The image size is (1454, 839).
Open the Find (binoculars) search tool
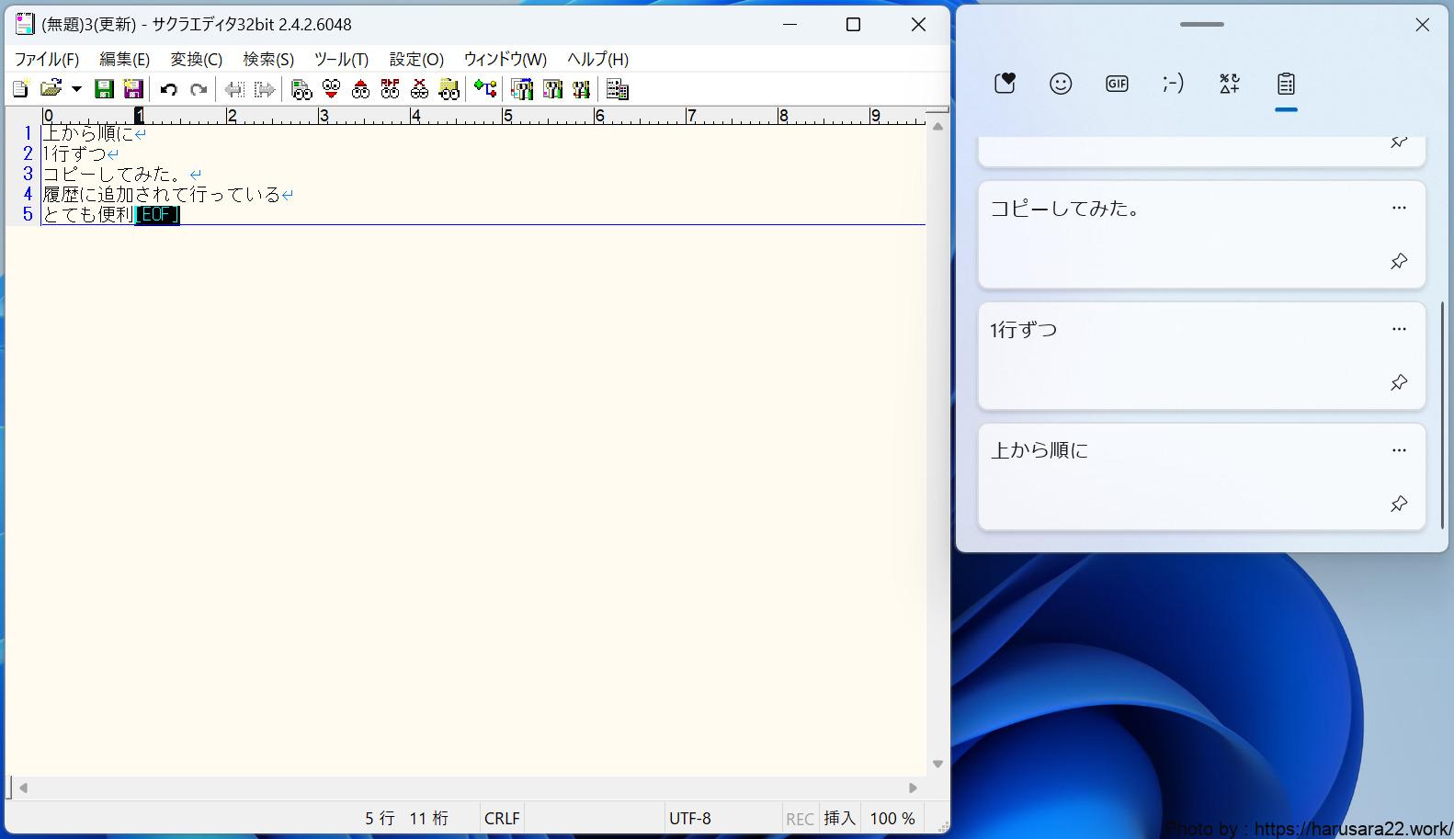point(301,89)
